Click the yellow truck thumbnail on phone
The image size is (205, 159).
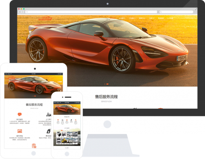point(64,141)
